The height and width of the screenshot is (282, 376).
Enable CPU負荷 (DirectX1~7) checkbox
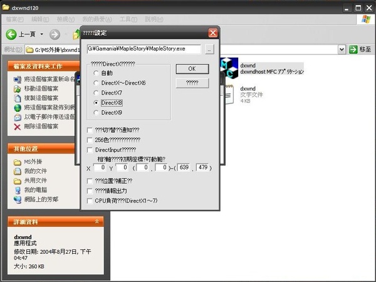click(x=90, y=201)
